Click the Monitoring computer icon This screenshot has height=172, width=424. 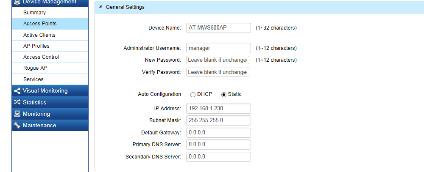coord(17,114)
